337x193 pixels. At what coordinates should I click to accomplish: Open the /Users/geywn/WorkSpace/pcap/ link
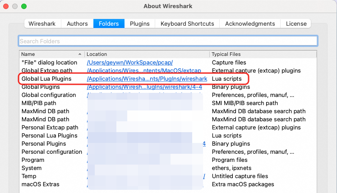130,63
